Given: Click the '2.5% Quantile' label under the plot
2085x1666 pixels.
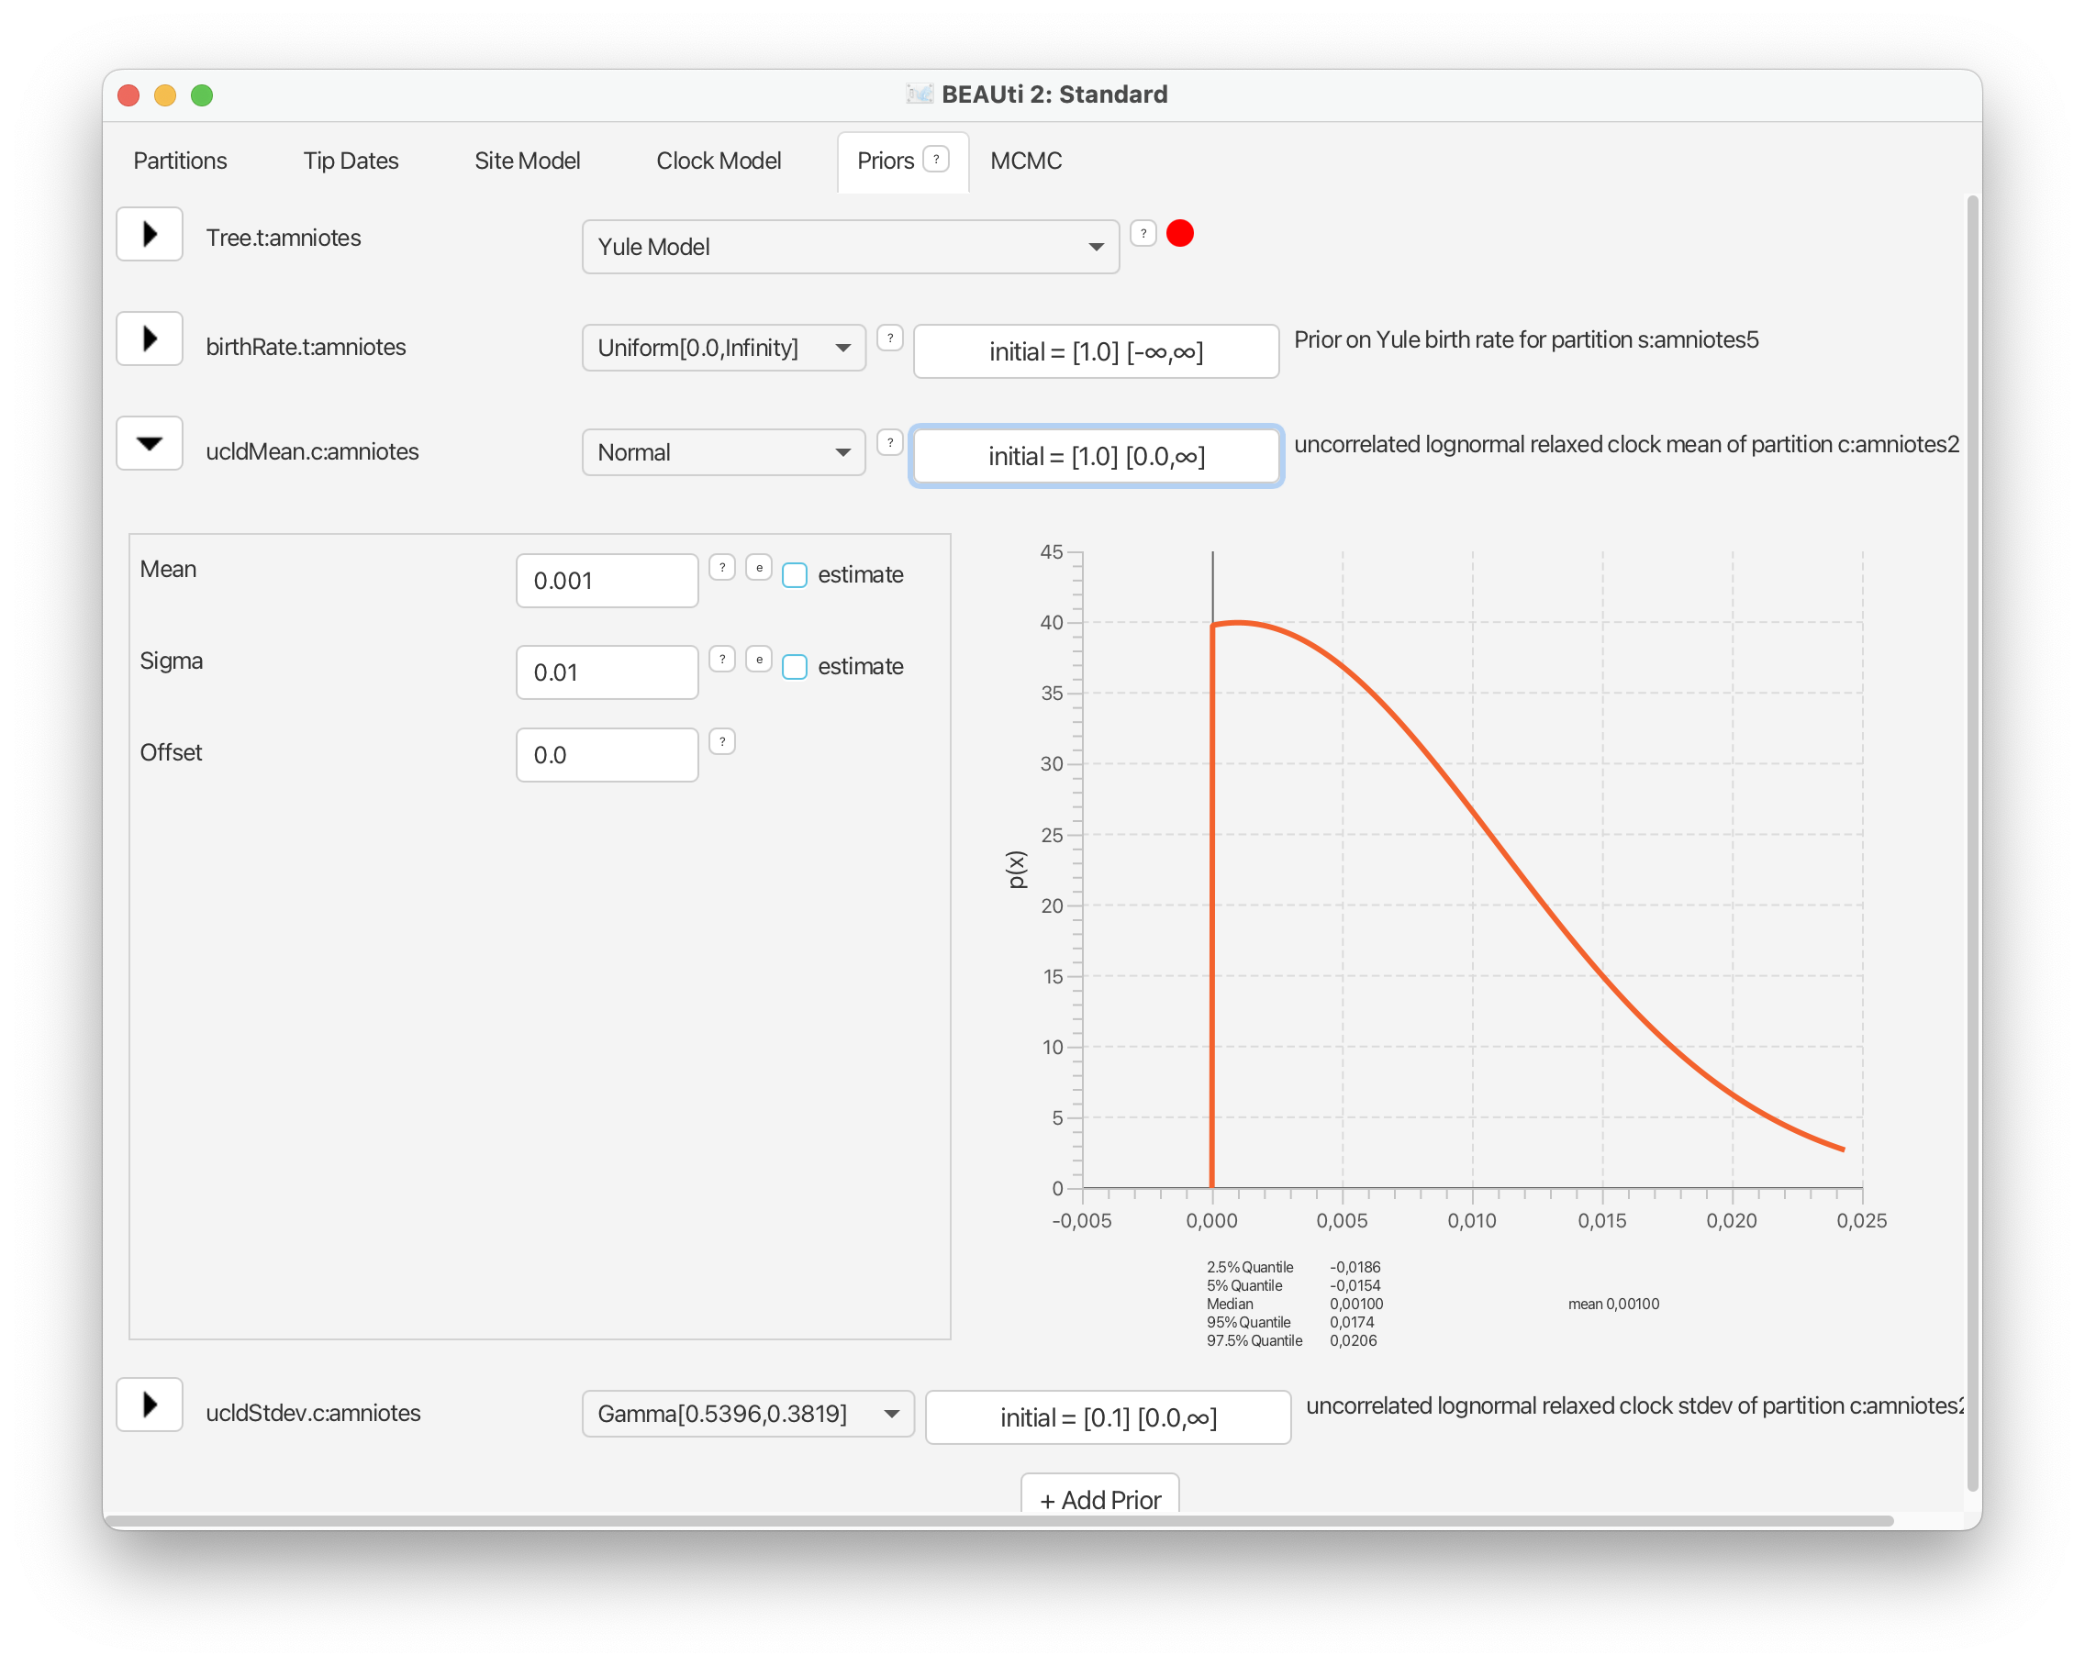Looking at the screenshot, I should (1250, 1267).
